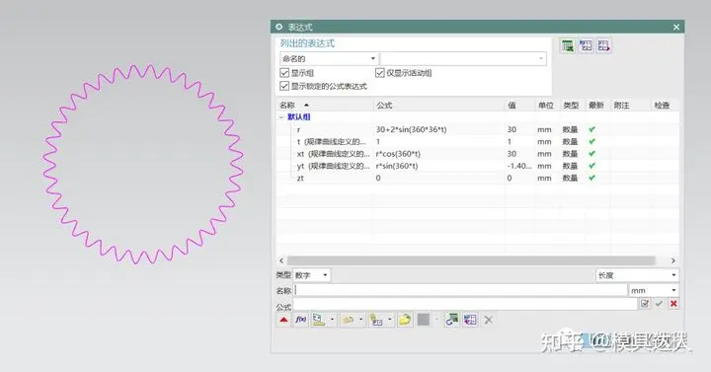
Task: Click the export expressions to file icon
Action: 603,45
